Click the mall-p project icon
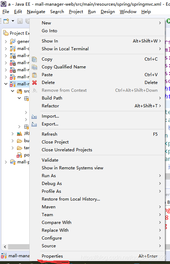The image size is (170, 264). 13,162
